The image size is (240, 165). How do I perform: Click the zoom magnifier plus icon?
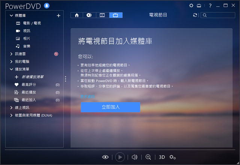pyautogui.click(x=148, y=157)
